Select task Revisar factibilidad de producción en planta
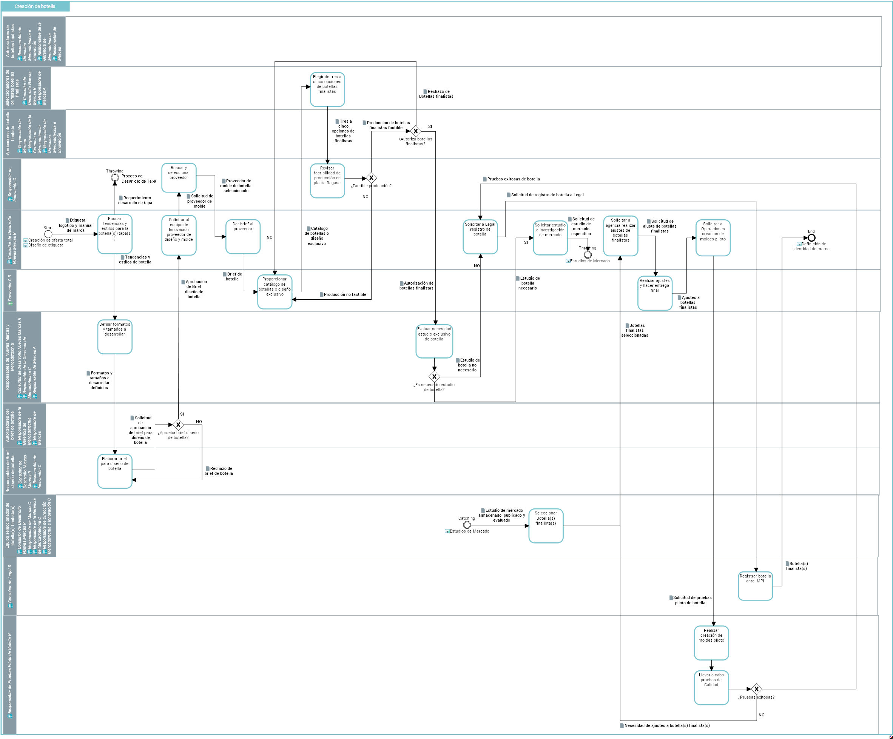The width and height of the screenshot is (893, 739). pos(327,181)
